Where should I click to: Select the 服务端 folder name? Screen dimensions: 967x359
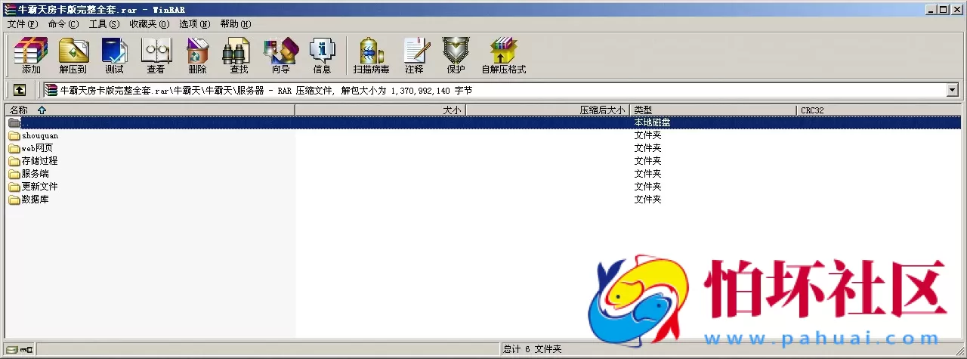point(36,174)
